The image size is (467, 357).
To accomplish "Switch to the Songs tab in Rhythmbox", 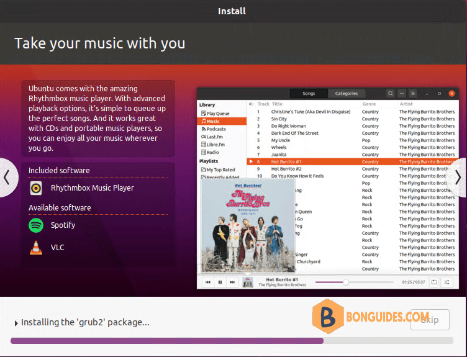I will (x=309, y=94).
